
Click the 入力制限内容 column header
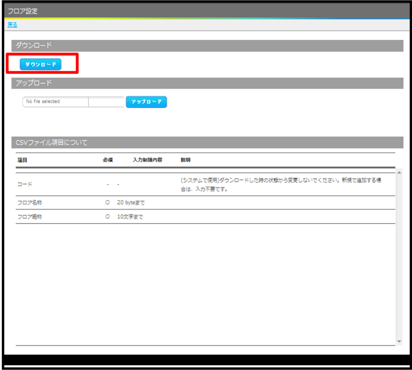click(147, 160)
